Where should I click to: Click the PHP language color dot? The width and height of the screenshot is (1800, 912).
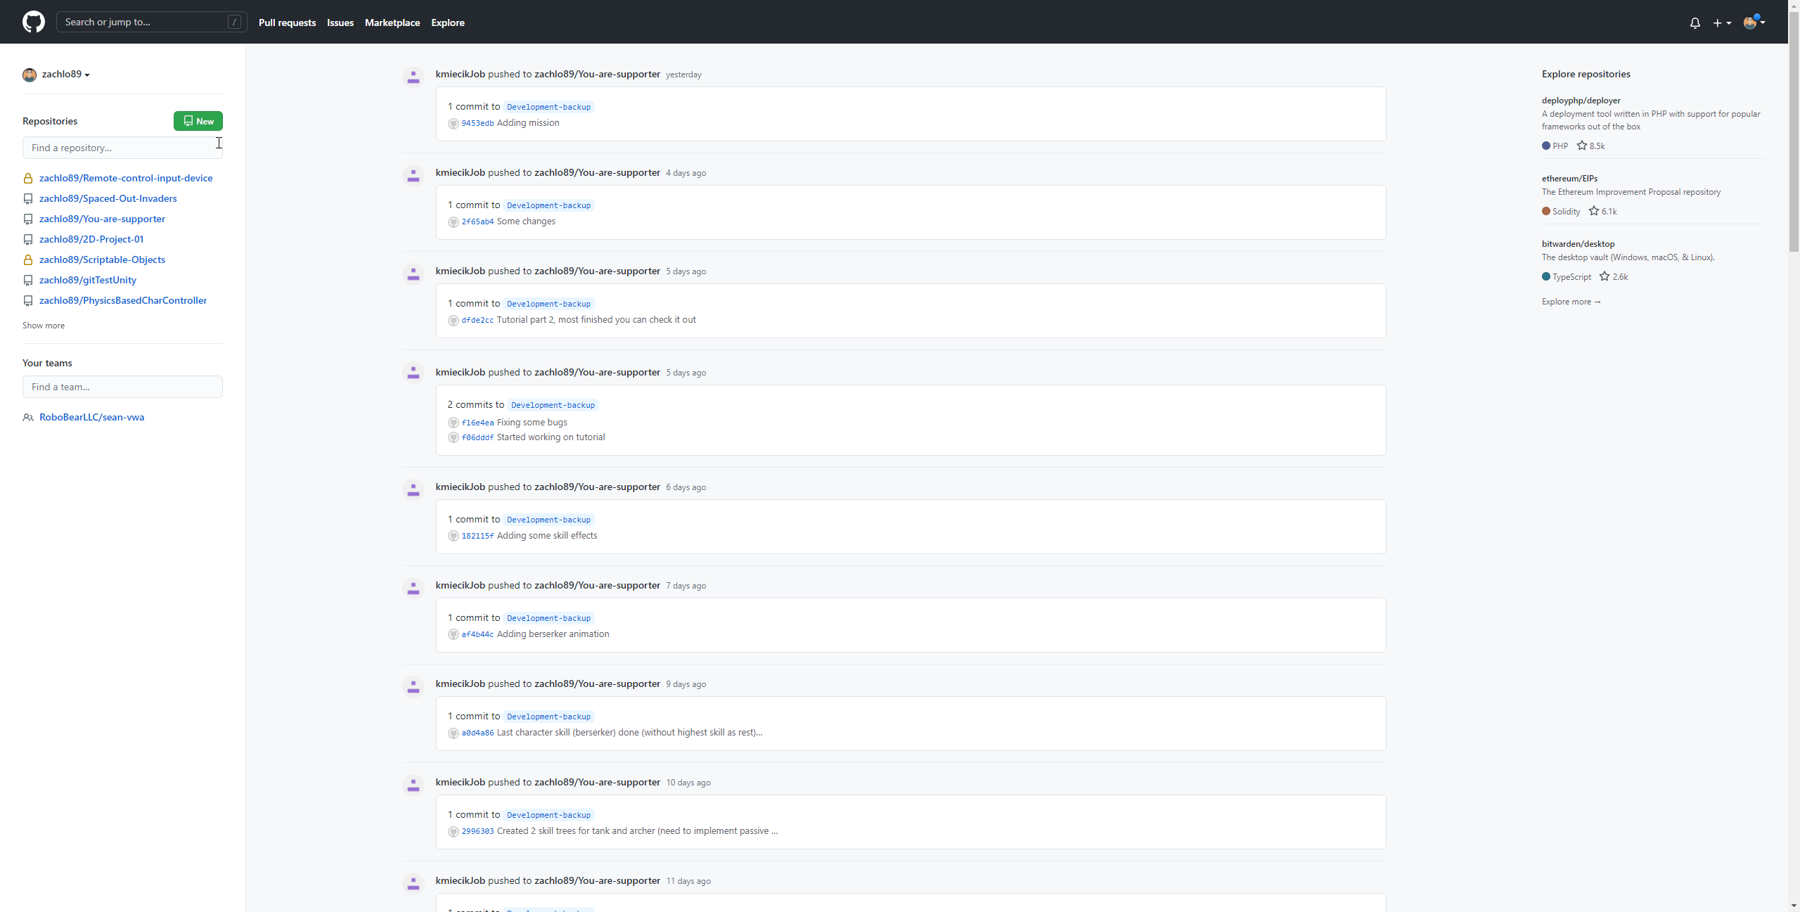1546,146
